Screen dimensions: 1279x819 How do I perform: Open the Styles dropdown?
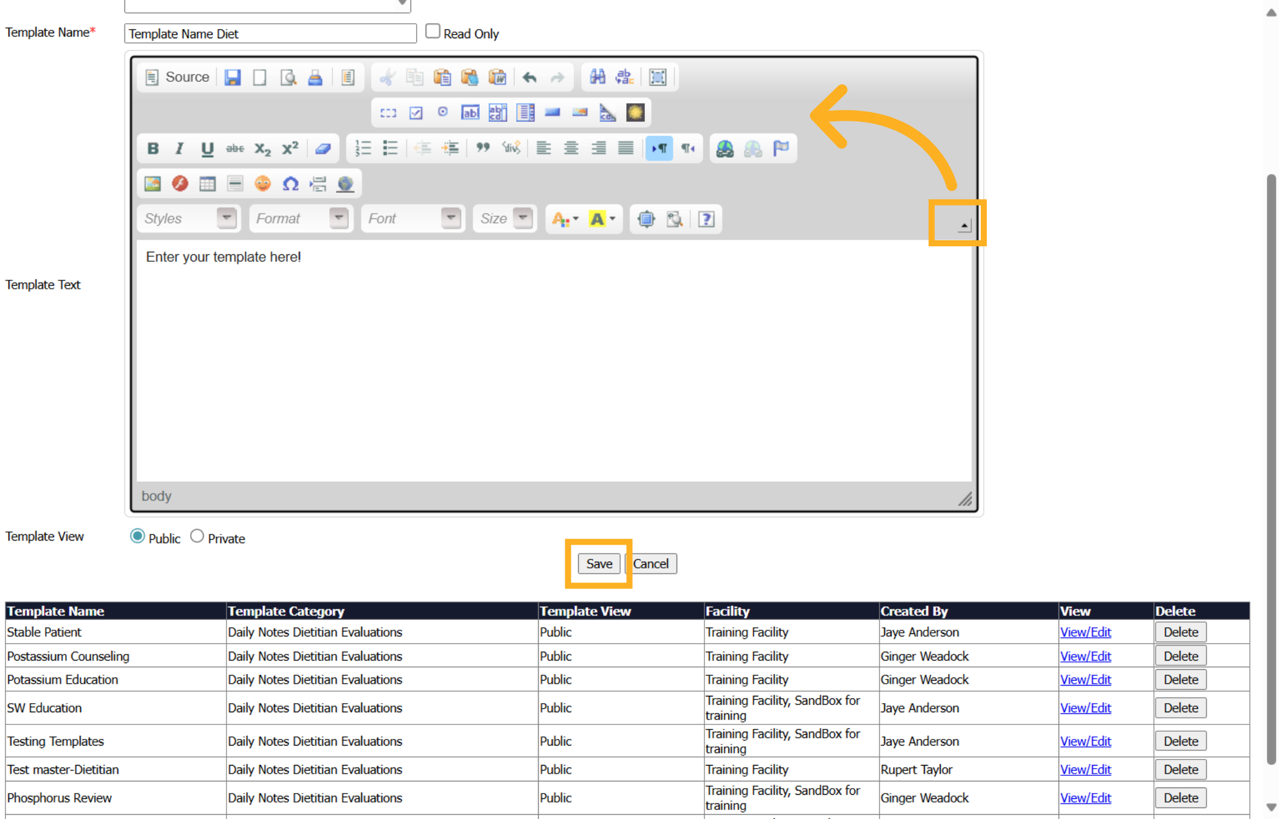tap(189, 218)
